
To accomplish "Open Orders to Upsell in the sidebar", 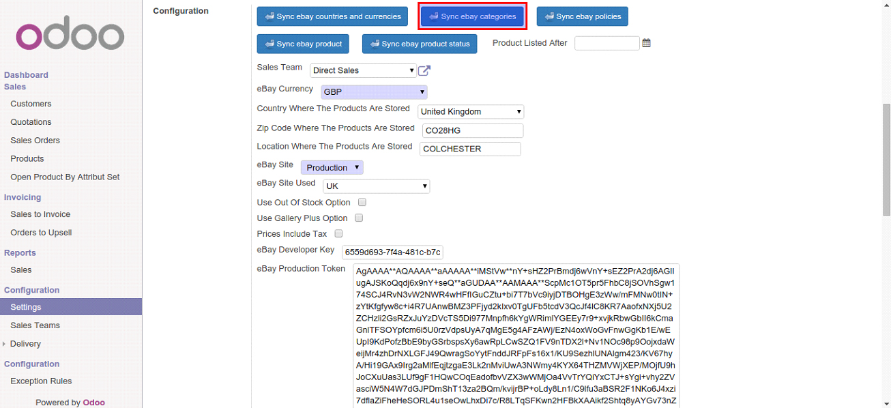I will [x=41, y=233].
